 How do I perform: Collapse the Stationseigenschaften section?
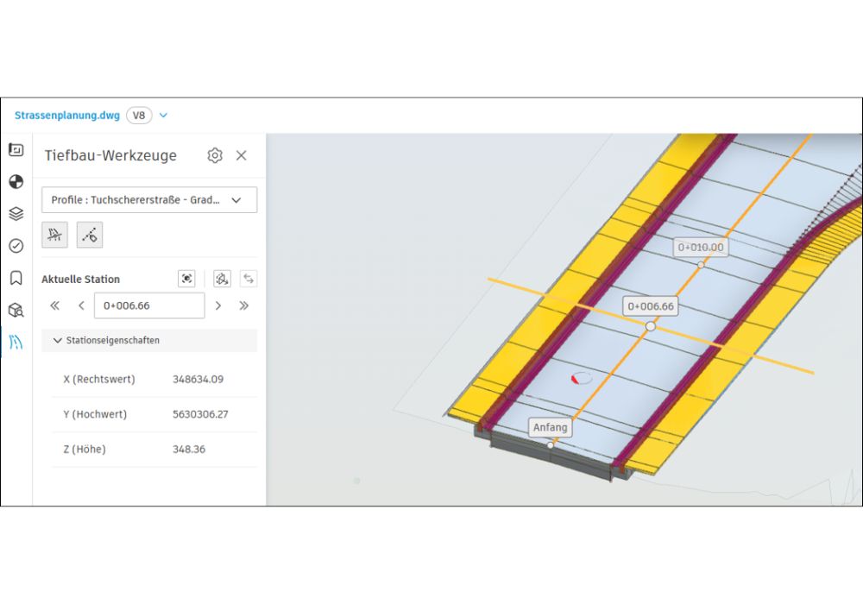(58, 341)
